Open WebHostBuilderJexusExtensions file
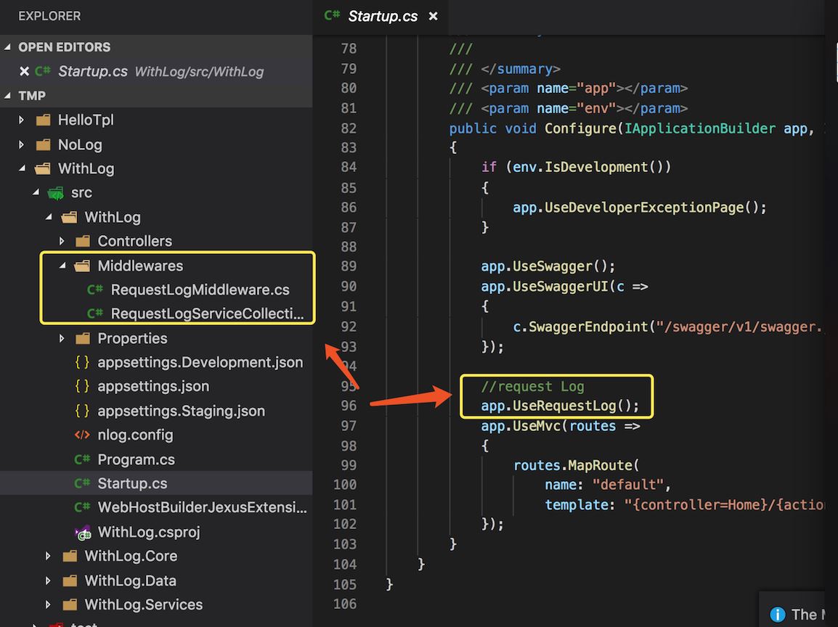The image size is (838, 627). [x=202, y=507]
